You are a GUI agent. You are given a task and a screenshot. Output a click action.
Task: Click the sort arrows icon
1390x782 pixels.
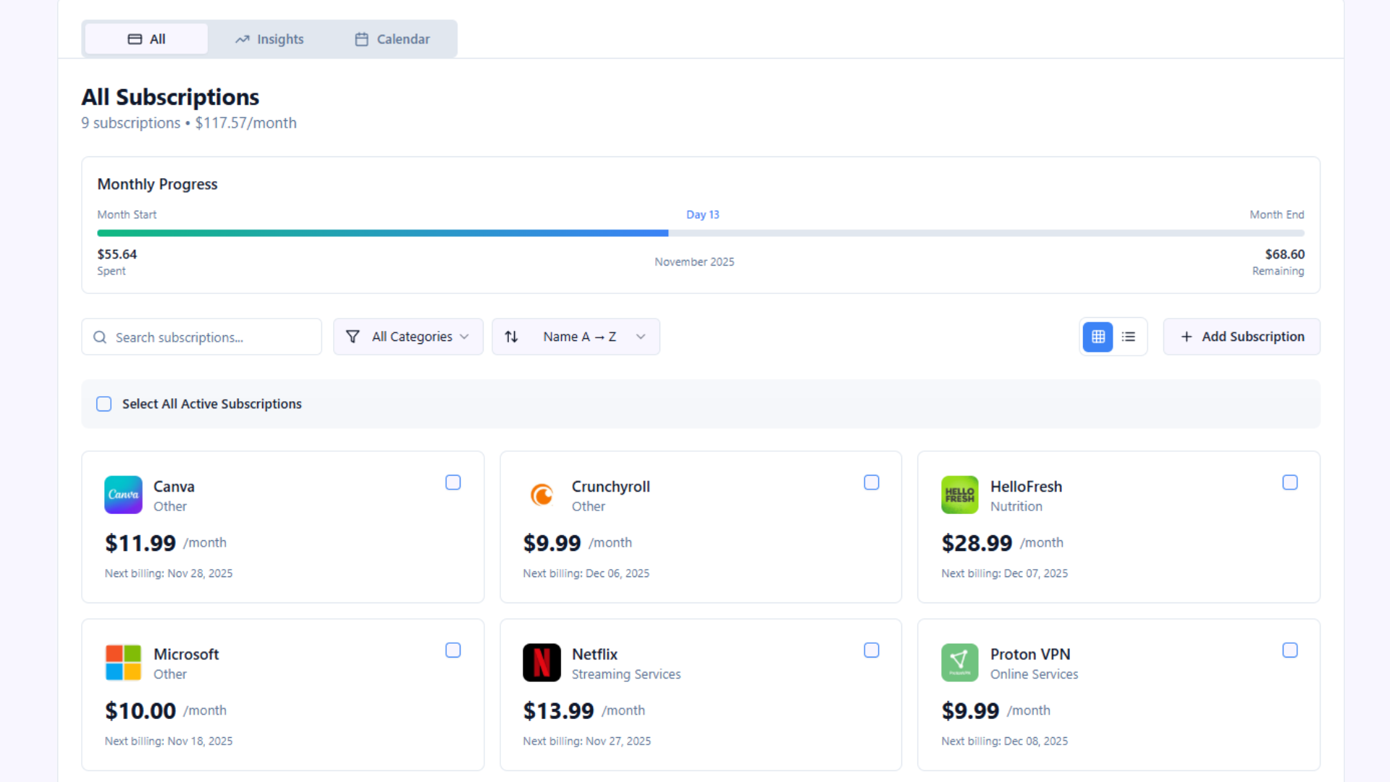[x=511, y=337]
